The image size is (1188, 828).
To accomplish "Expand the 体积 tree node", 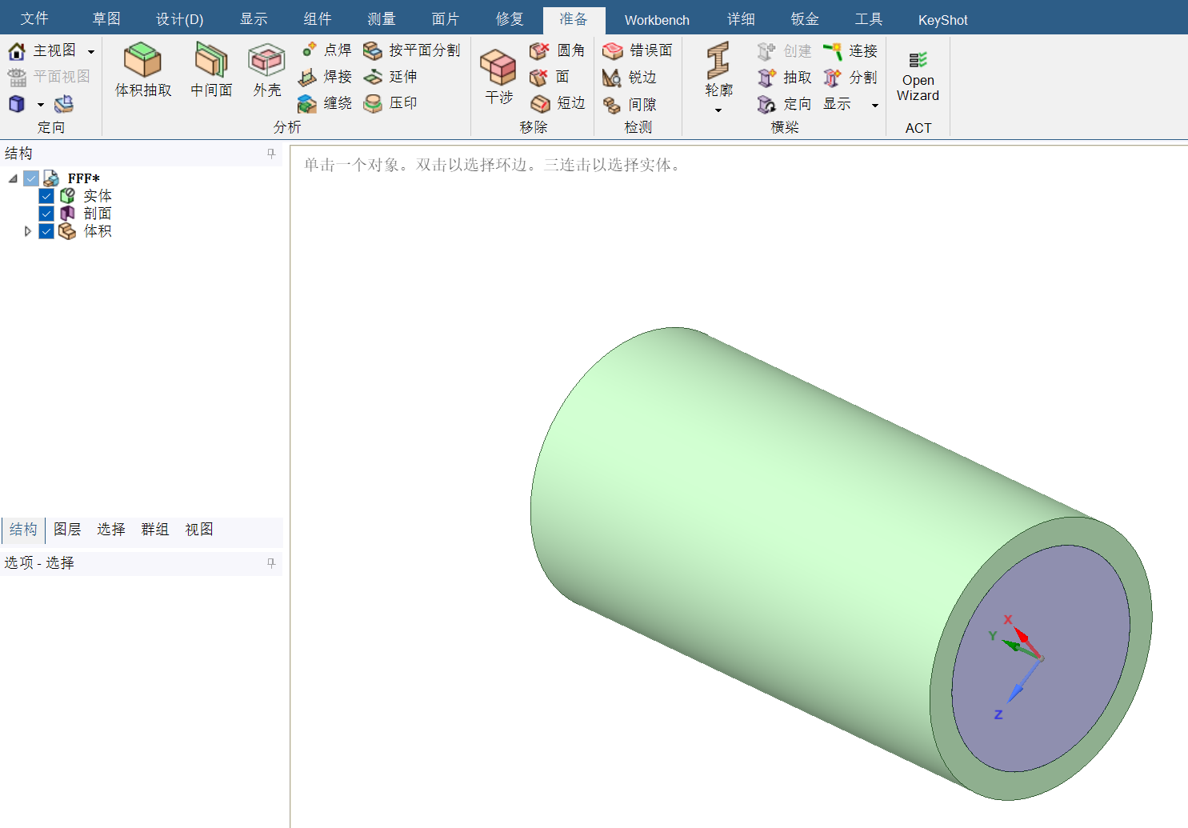I will pos(28,231).
